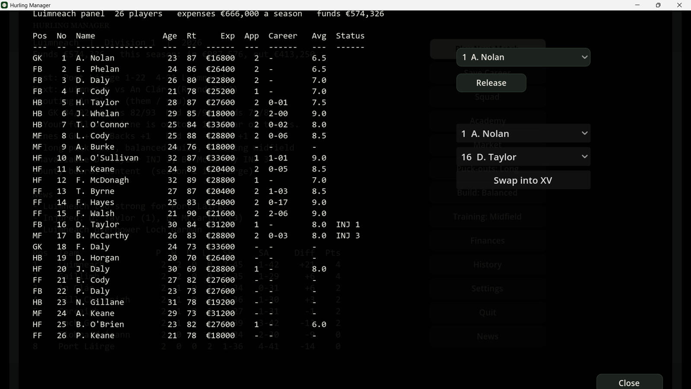691x389 pixels.
Task: Select the dimmed News menu item
Action: pos(488,337)
